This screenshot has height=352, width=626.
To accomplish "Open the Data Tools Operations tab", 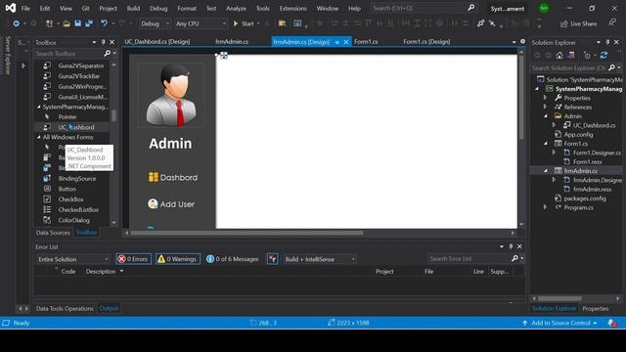I will (65, 309).
